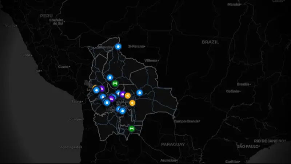291x164 pixels.
Task: Click the blue marker directly above the northern green marker
Action: [x=110, y=78]
